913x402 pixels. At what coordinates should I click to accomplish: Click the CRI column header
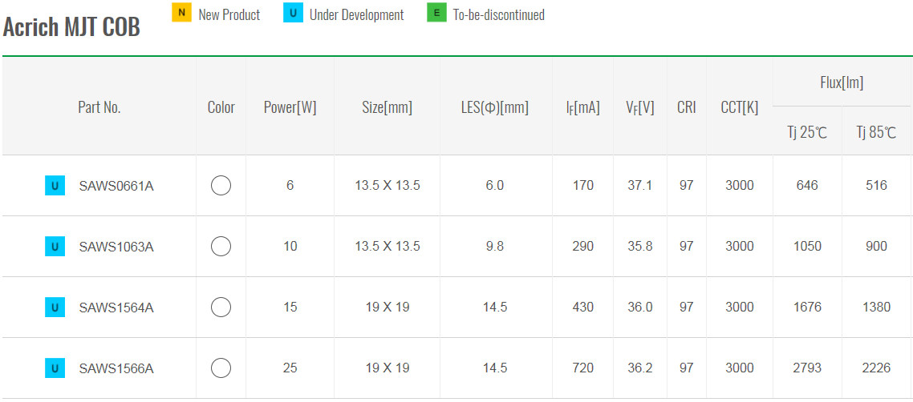(687, 107)
